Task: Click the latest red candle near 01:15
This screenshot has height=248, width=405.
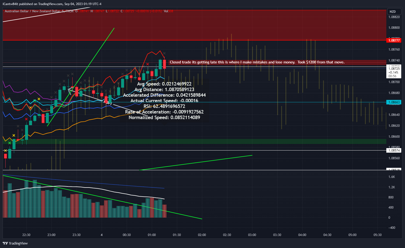Action: (x=165, y=64)
